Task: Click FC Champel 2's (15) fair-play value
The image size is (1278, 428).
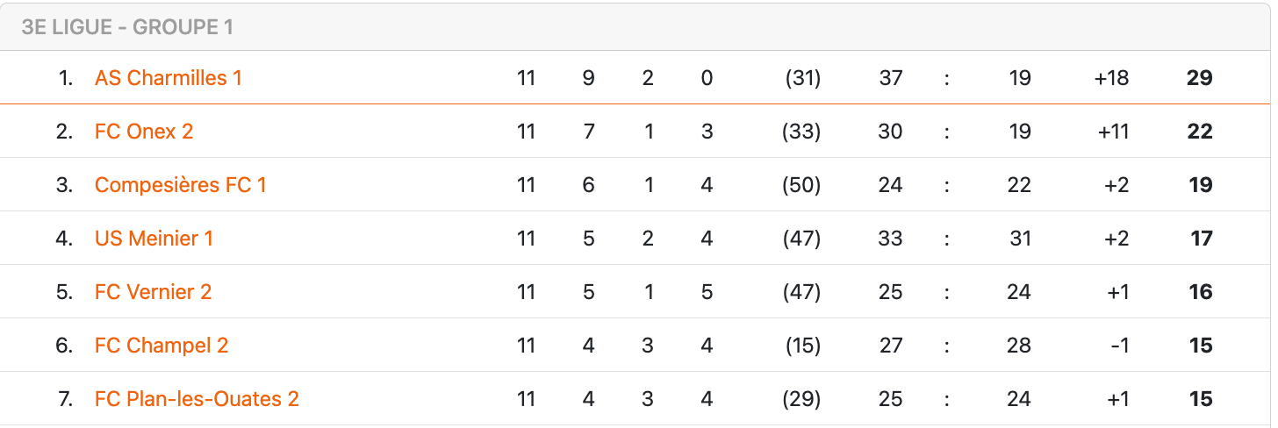Action: pos(802,346)
